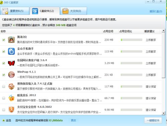Screen dimensions: 167x126
Task: Click the 一键搬软件 button
Action: [x=153, y=121]
